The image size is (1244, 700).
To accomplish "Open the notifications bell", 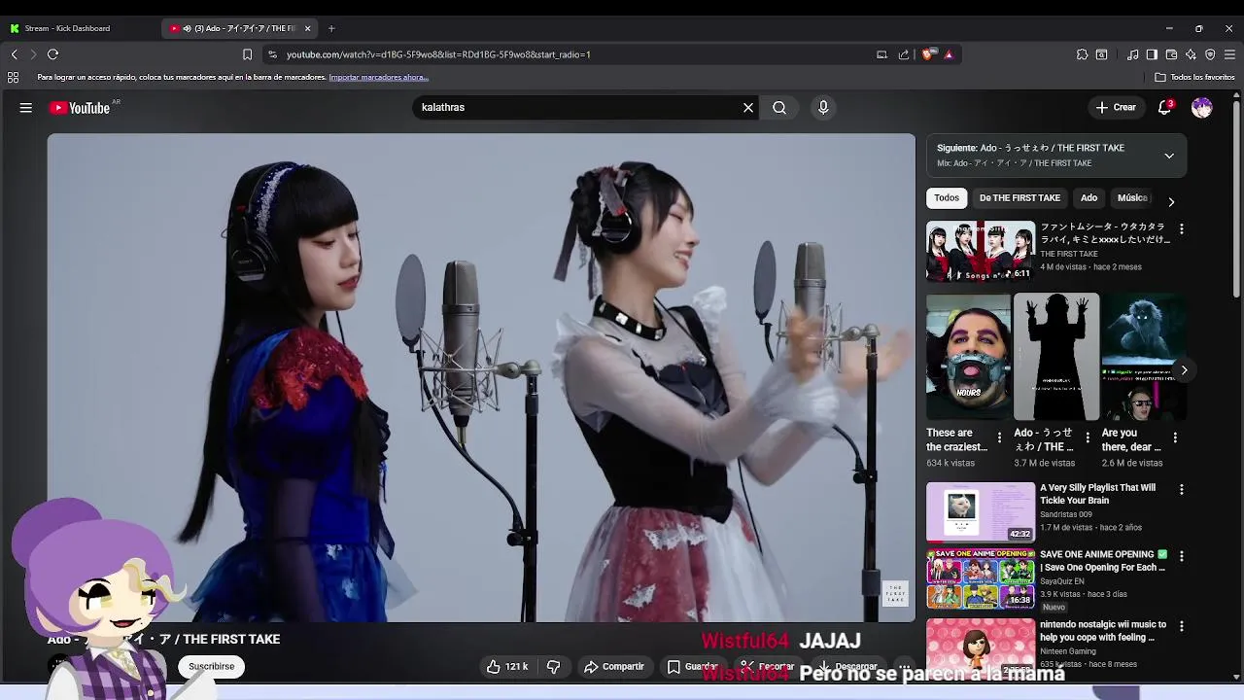I will 1164,108.
